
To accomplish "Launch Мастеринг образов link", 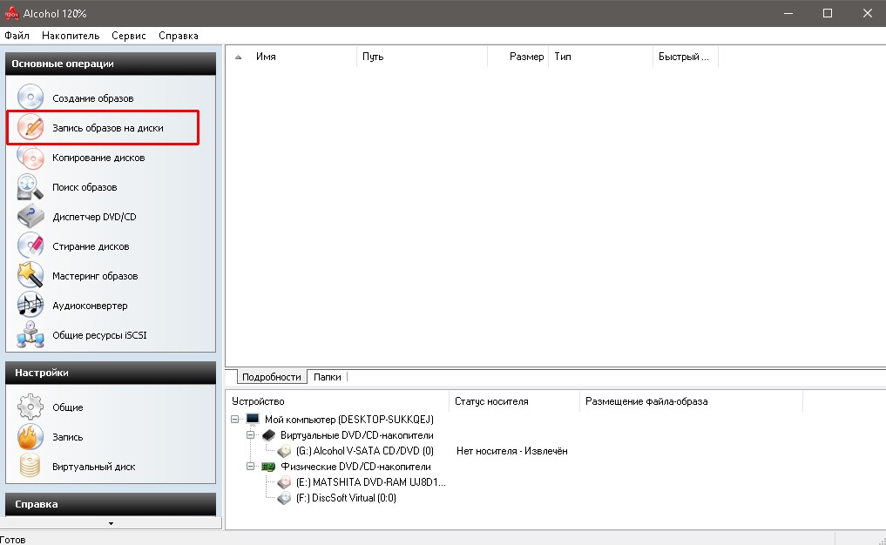I will pos(95,276).
